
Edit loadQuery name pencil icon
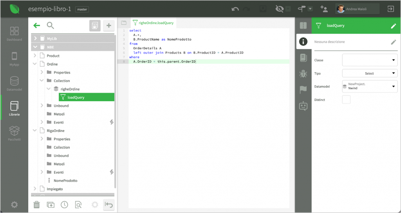tap(393, 26)
